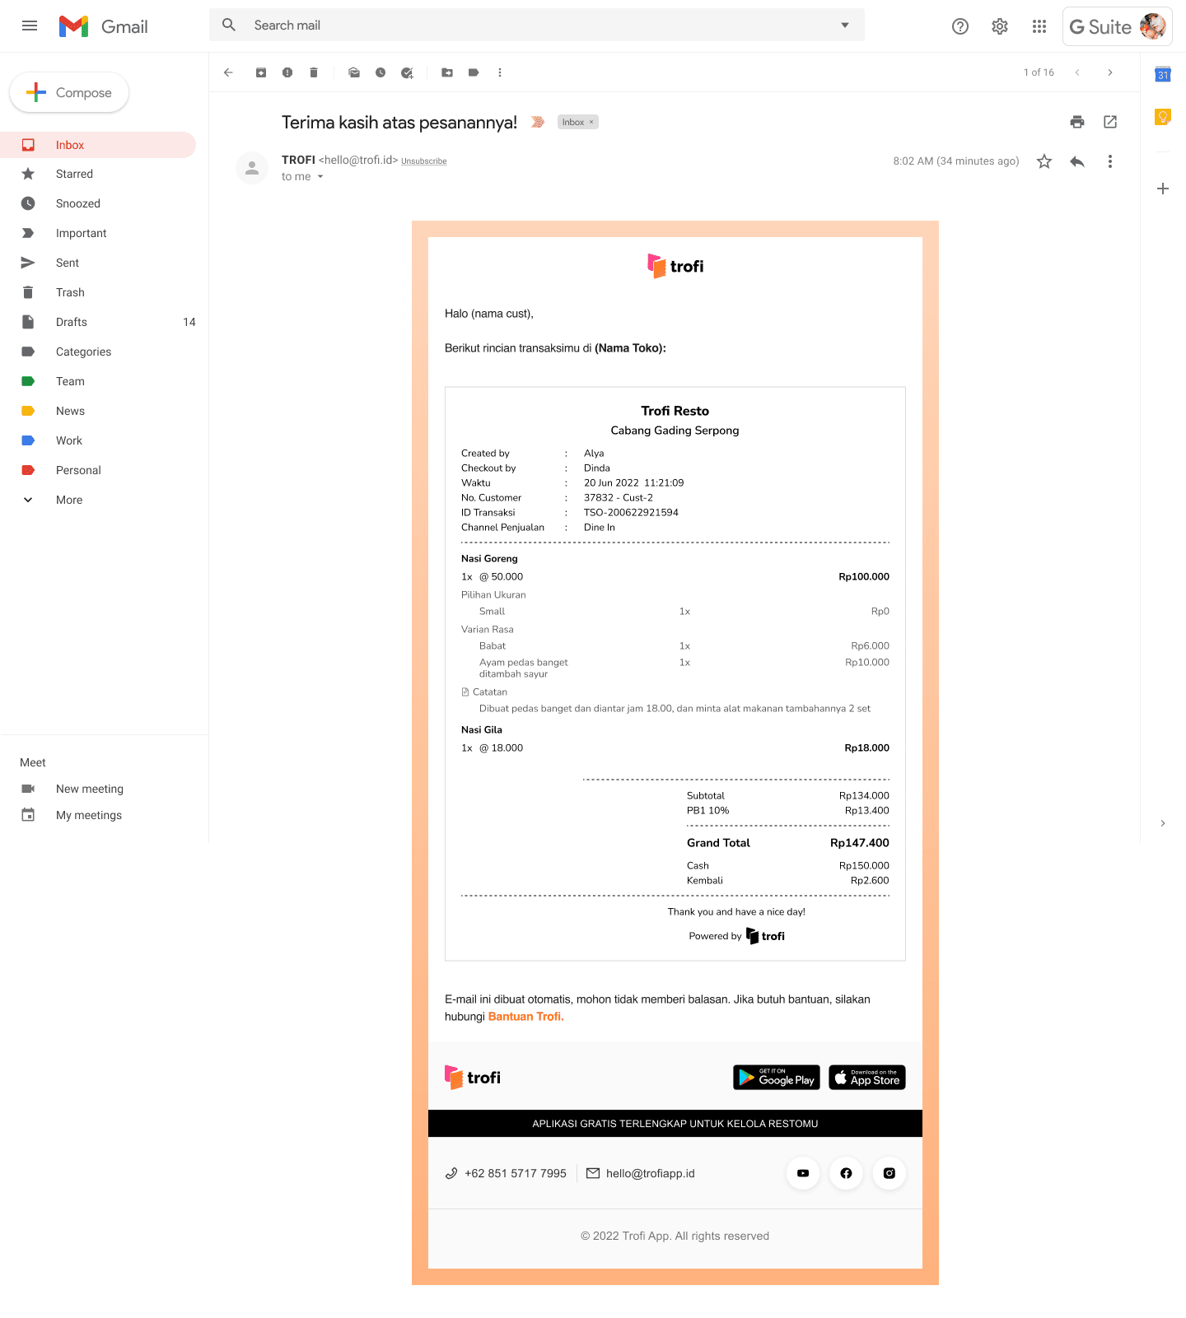Snooze this email
The height and width of the screenshot is (1318, 1186).
click(x=381, y=72)
